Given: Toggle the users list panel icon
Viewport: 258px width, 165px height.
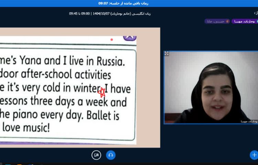Looking at the screenshot, I should pyautogui.click(x=256, y=13).
